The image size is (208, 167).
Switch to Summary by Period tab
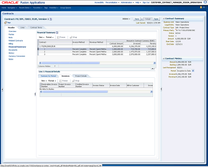[48, 76]
